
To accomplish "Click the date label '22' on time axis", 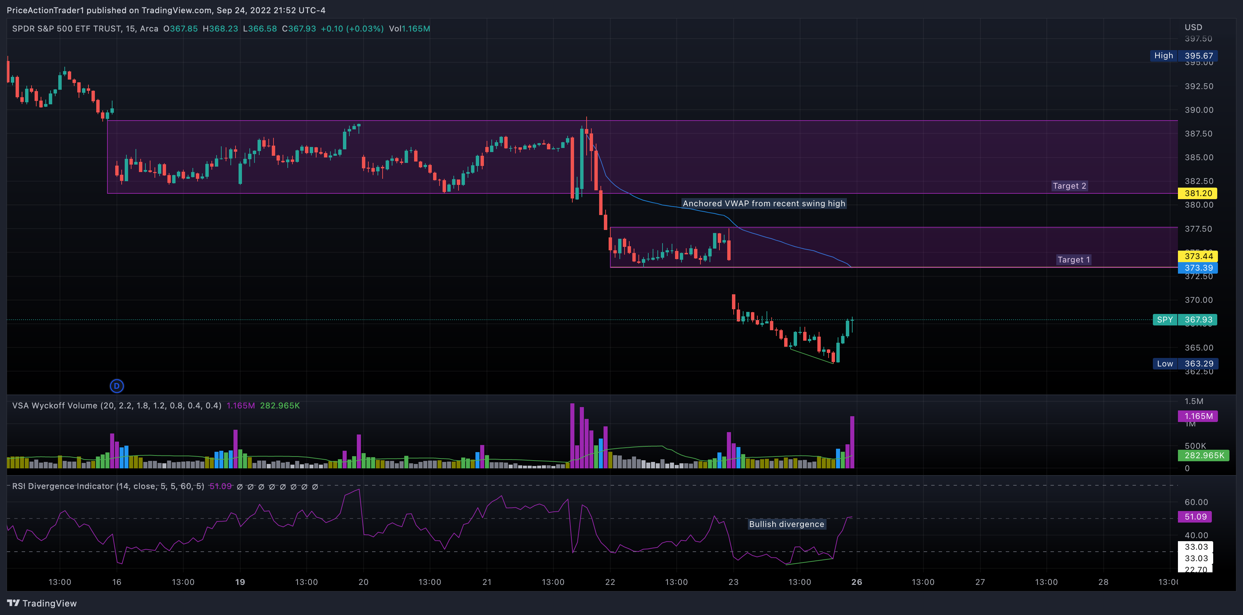I will [610, 582].
